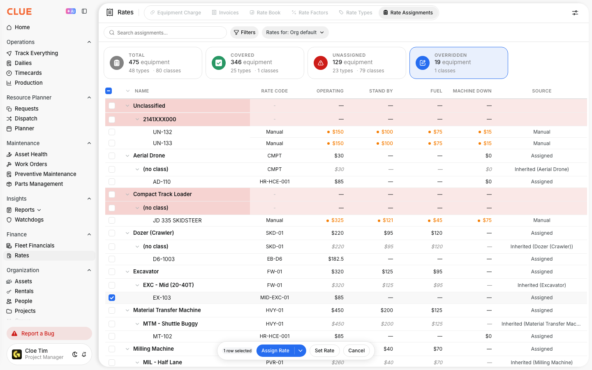Open Timecards in sidebar

[x=28, y=73]
